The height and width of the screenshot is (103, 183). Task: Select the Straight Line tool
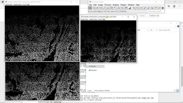(x=104, y=8)
